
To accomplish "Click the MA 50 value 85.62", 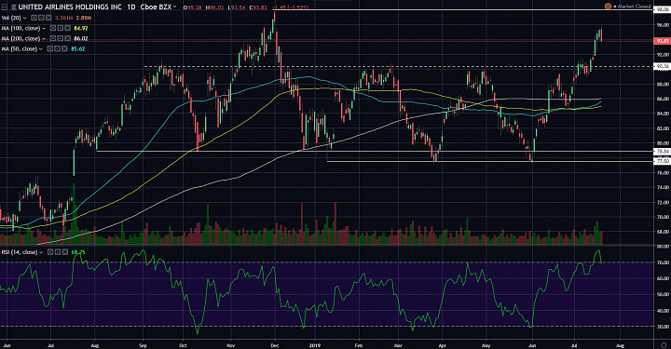I will click(78, 48).
